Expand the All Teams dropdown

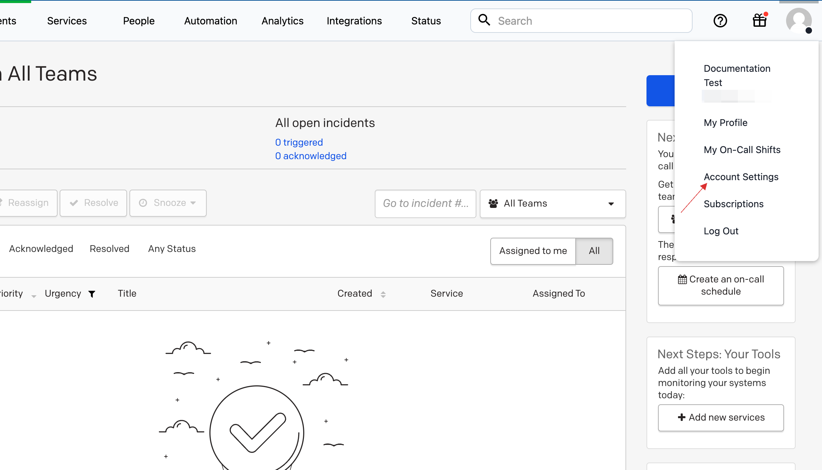pos(553,203)
